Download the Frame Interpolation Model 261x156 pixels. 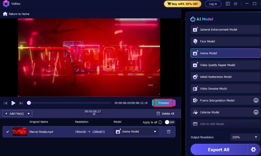tap(256, 101)
